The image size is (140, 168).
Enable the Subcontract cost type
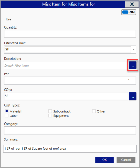point(50,111)
